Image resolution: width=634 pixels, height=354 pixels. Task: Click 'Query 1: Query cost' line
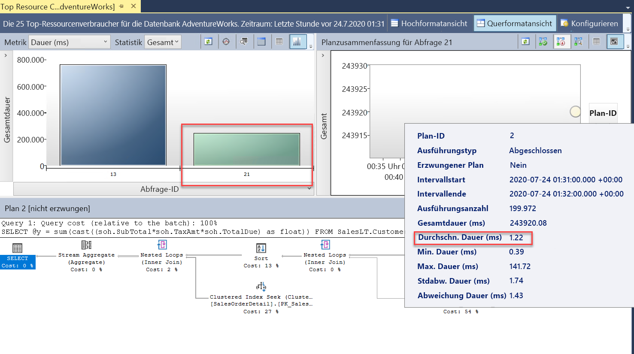[109, 223]
